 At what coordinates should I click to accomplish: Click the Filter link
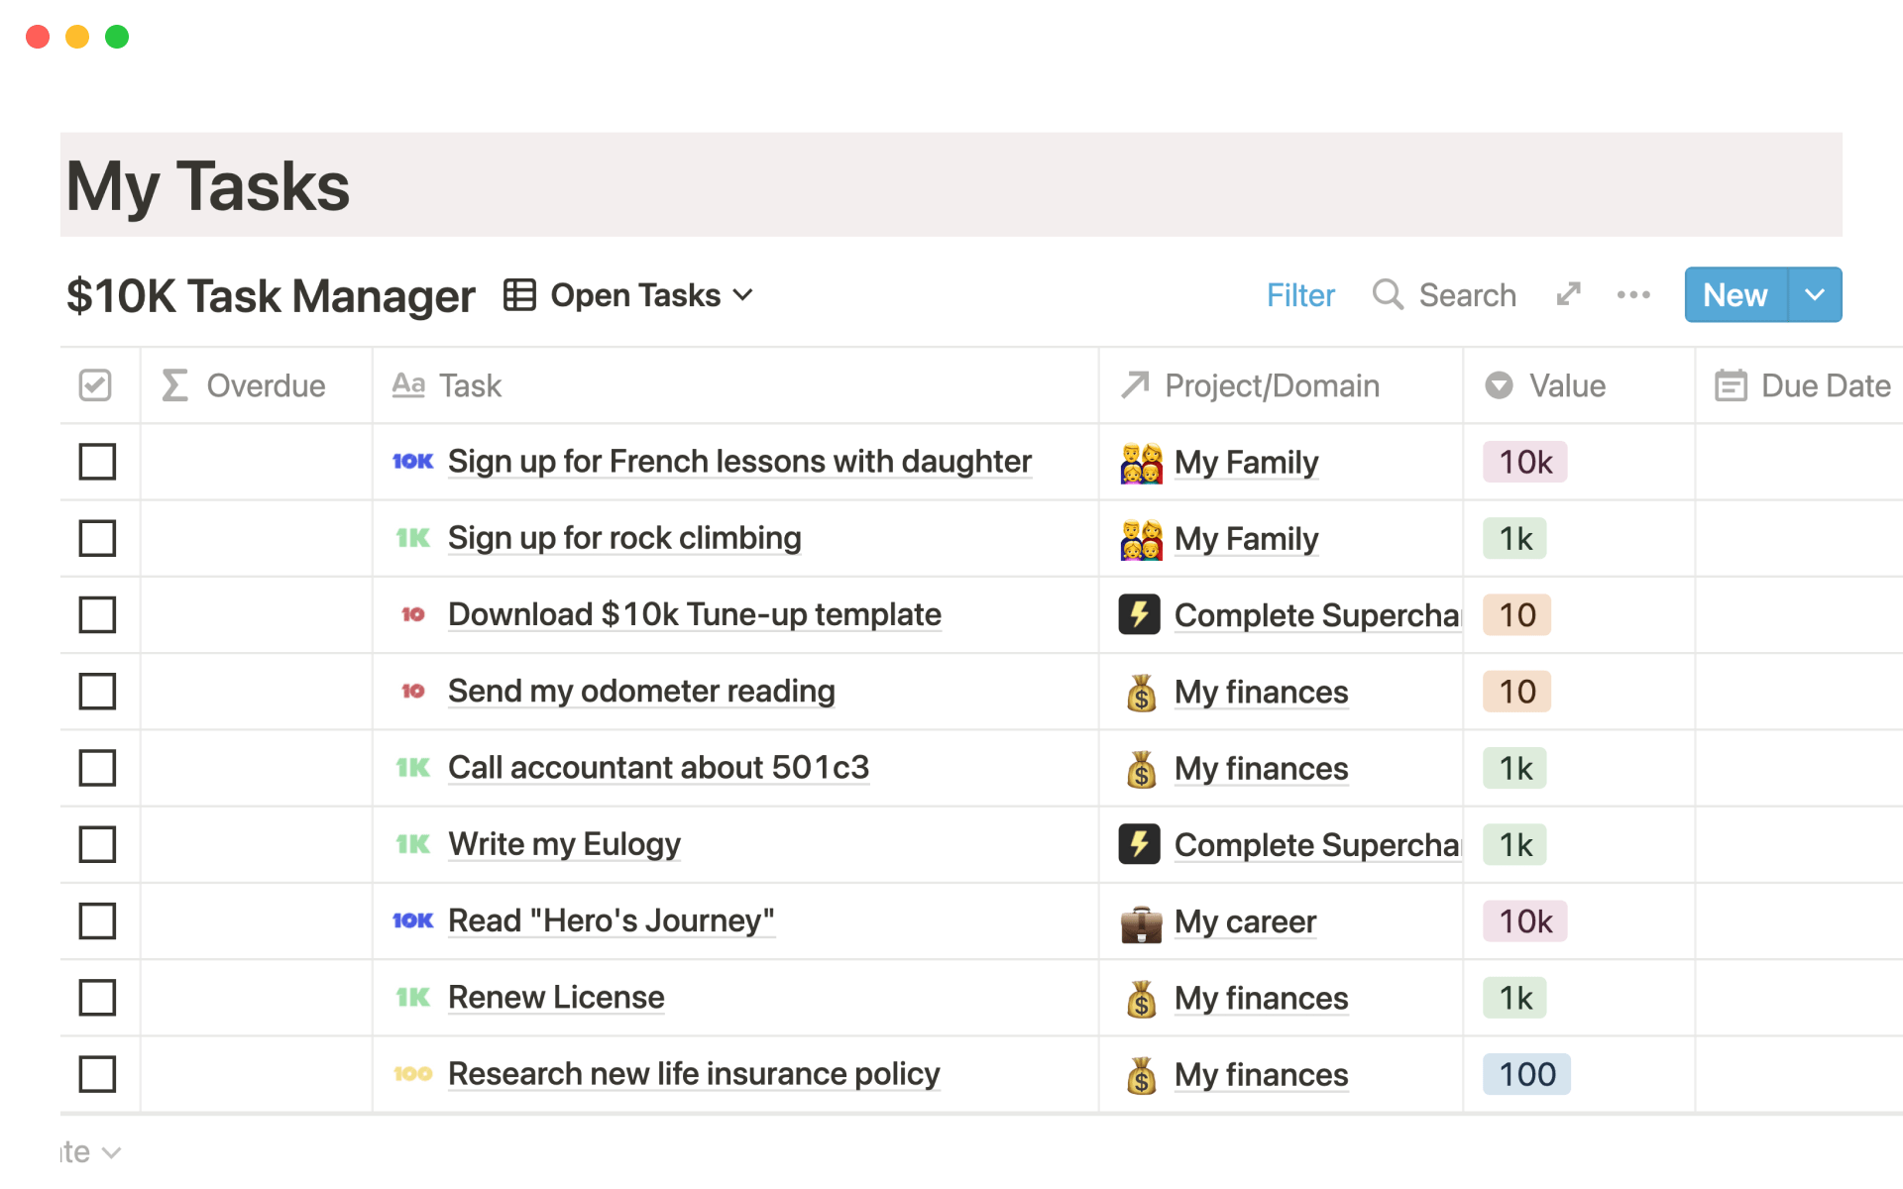pyautogui.click(x=1299, y=294)
